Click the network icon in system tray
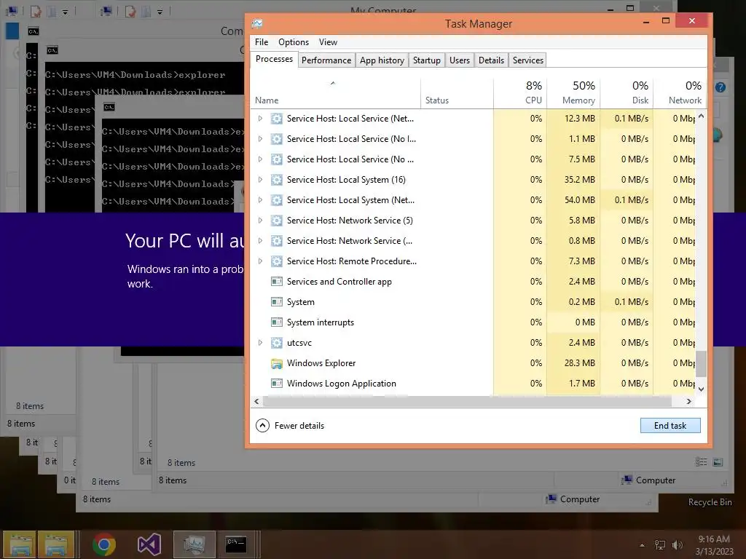The height and width of the screenshot is (559, 746). coord(660,545)
